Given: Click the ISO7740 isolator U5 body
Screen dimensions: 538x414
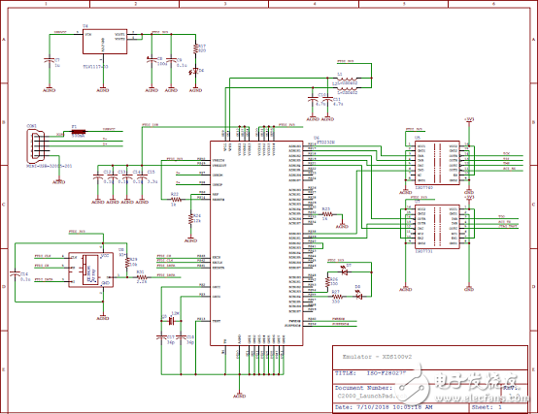Looking at the screenshot, I should point(437,163).
